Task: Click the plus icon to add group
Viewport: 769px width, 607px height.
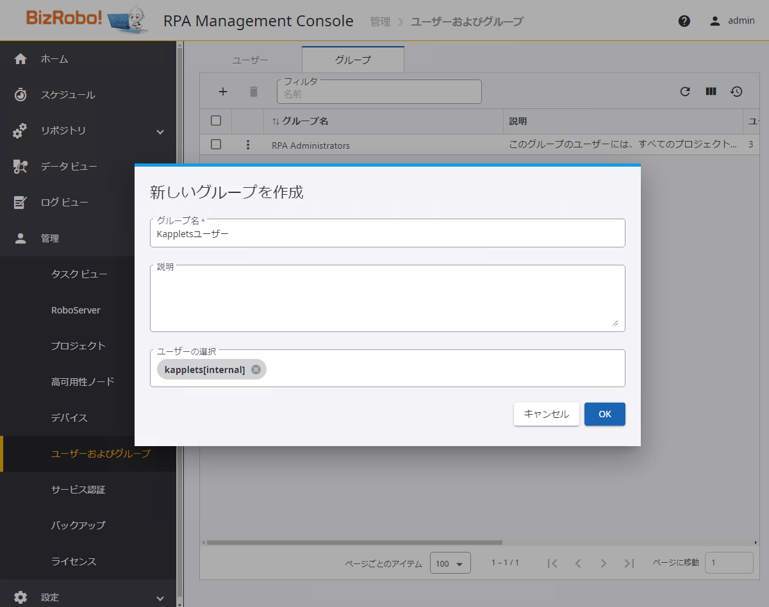Action: (223, 92)
